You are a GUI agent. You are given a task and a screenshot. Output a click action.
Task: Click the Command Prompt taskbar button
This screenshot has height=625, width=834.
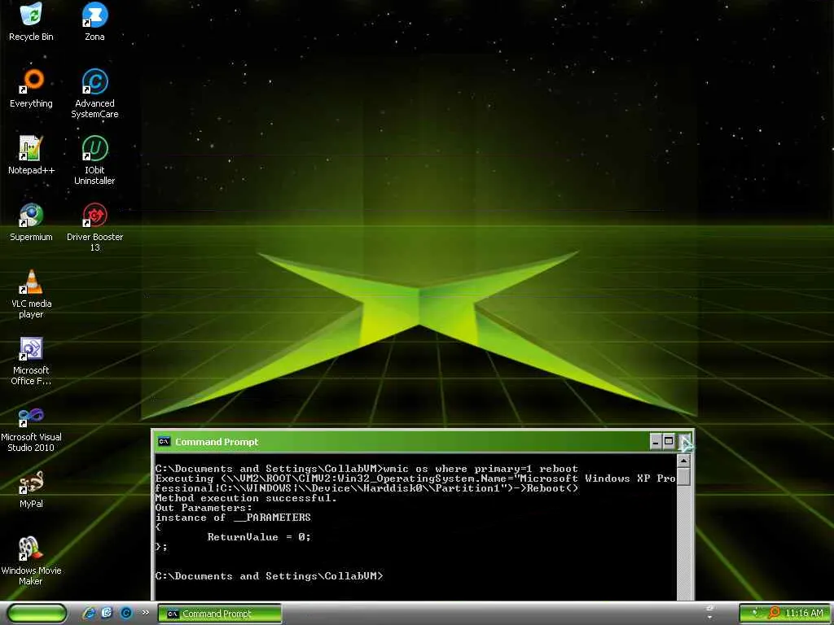click(220, 614)
